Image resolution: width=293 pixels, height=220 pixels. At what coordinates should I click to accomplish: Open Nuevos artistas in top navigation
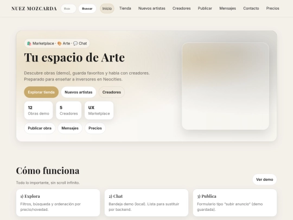pos(152,8)
